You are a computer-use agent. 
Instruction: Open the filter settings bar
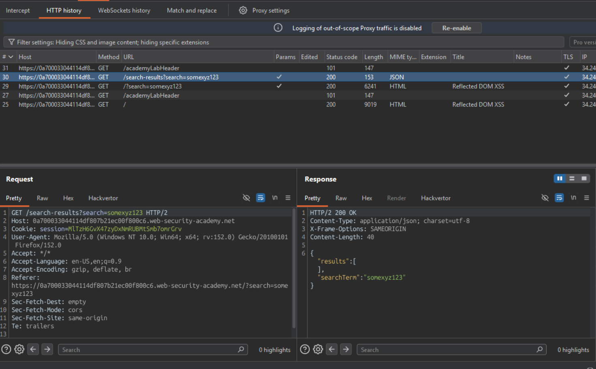[283, 42]
